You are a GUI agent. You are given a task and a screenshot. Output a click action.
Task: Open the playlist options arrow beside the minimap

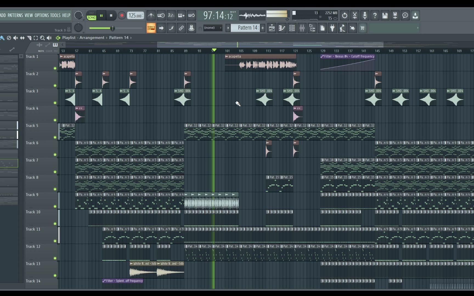63,44
